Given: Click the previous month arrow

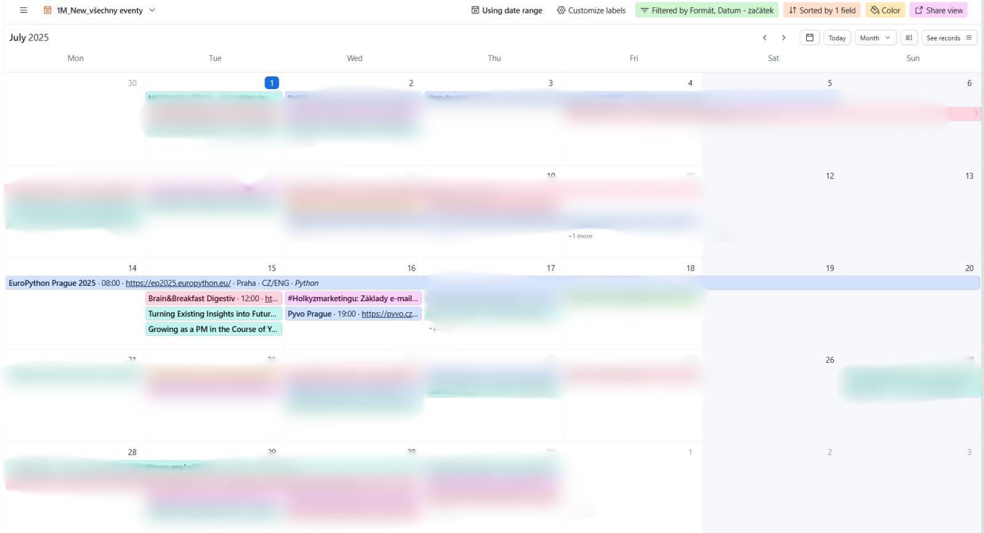Looking at the screenshot, I should click(x=764, y=38).
